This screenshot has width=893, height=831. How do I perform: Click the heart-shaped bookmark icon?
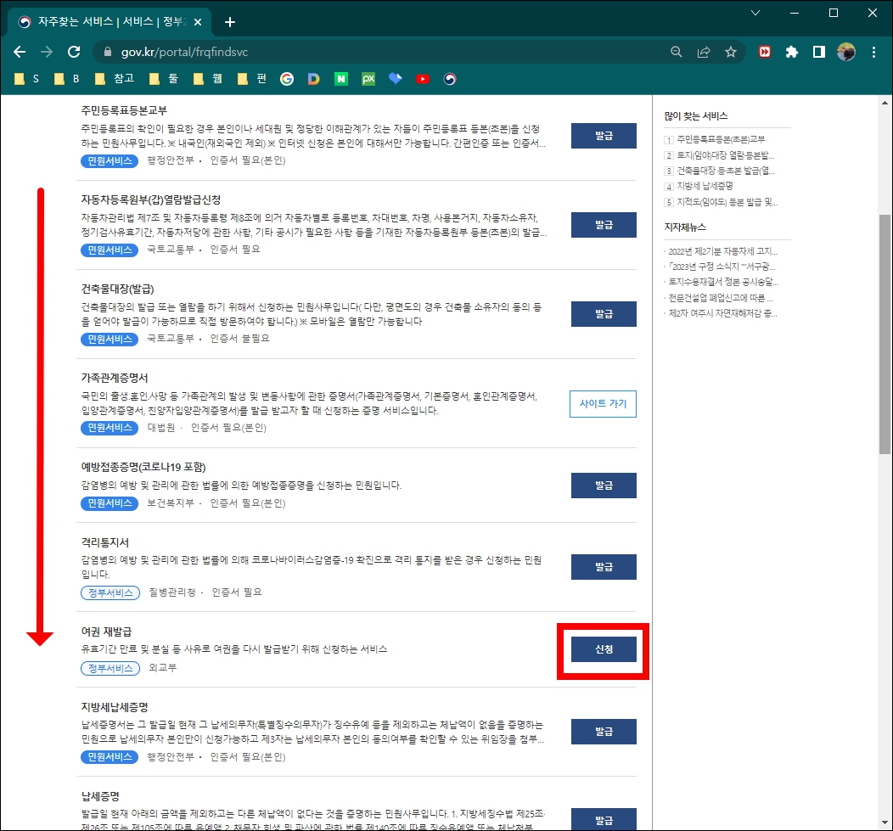396,78
